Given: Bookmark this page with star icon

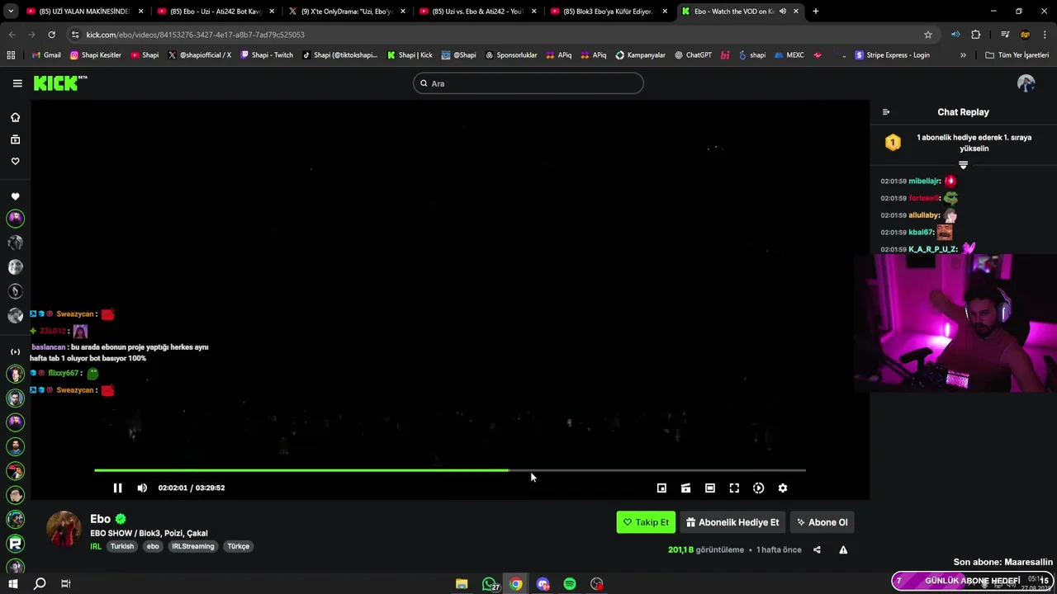Looking at the screenshot, I should [928, 35].
